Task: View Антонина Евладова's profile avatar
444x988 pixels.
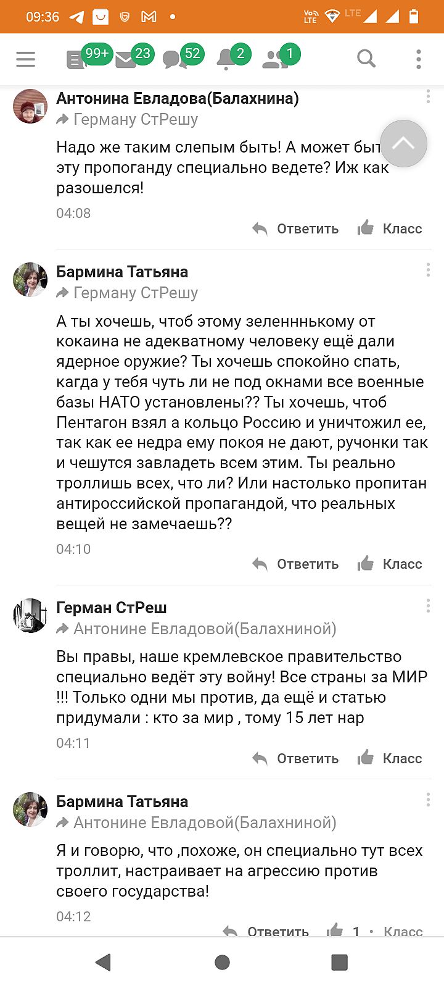Action: [x=30, y=106]
